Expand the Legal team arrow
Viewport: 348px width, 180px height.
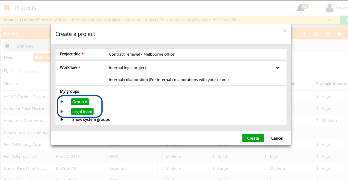pos(62,112)
